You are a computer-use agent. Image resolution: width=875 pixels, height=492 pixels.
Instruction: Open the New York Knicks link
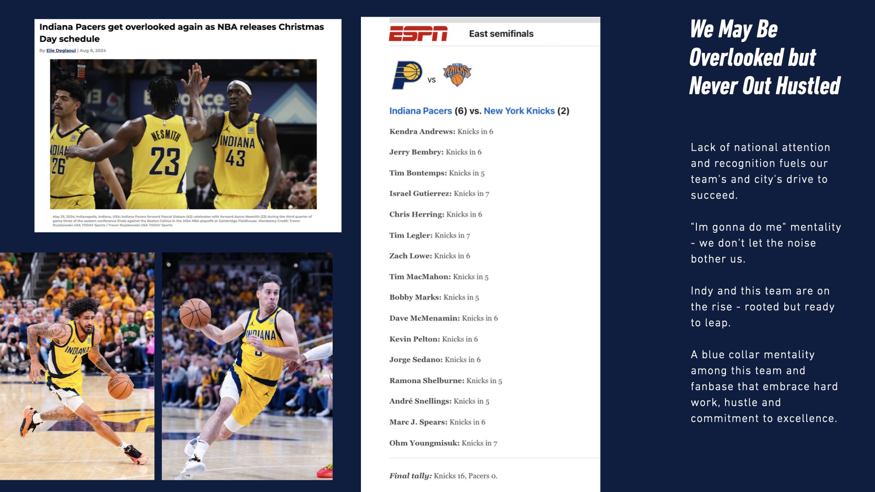click(519, 111)
